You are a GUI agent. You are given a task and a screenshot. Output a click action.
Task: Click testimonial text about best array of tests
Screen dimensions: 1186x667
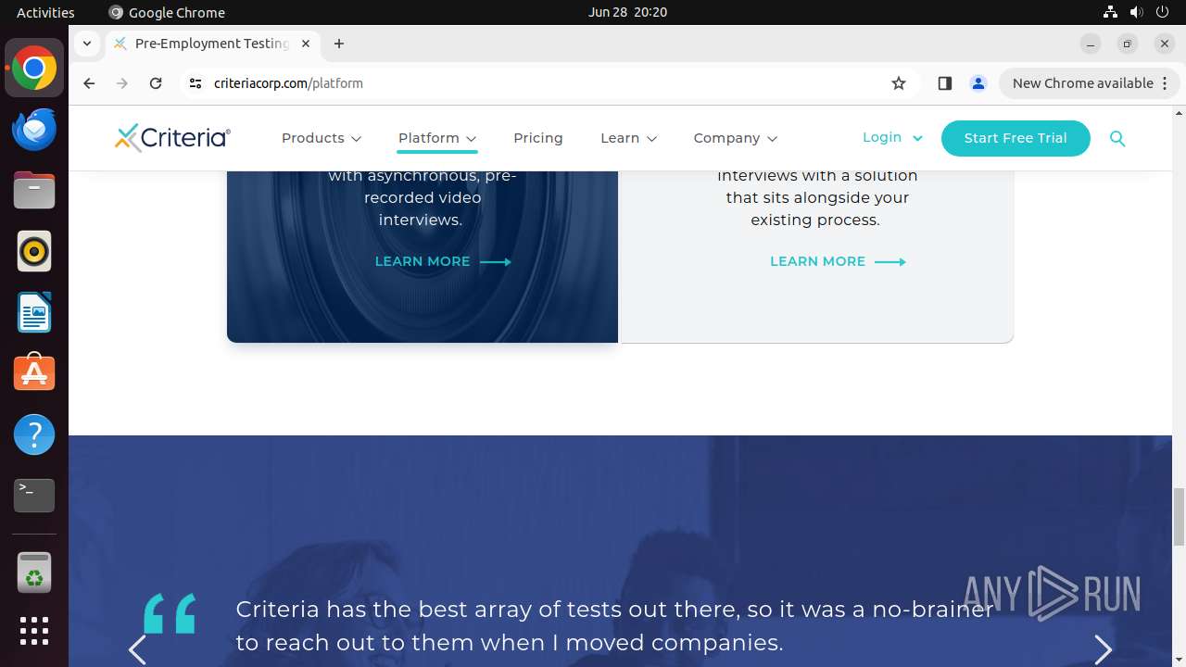[614, 625]
